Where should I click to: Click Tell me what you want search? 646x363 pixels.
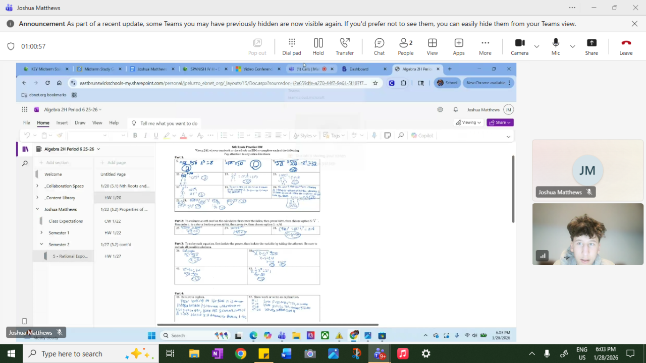[x=165, y=123]
